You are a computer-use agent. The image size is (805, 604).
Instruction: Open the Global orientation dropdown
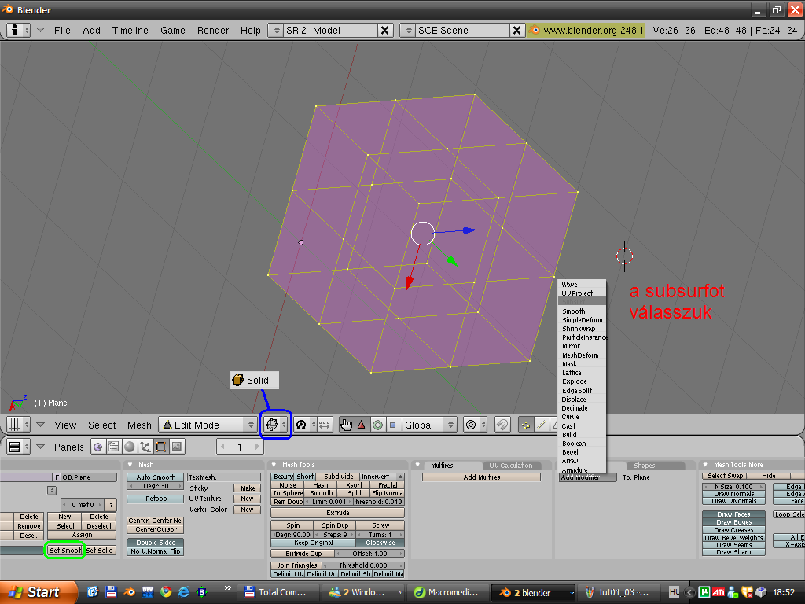pyautogui.click(x=428, y=425)
